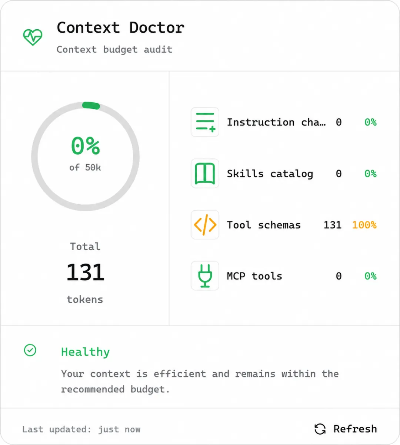400x445 pixels.
Task: Select the Tool schemas row label
Action: 264,225
